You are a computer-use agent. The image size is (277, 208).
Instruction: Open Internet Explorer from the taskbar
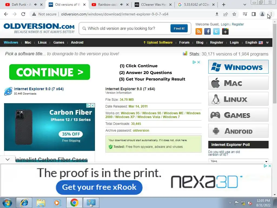(x=24, y=203)
